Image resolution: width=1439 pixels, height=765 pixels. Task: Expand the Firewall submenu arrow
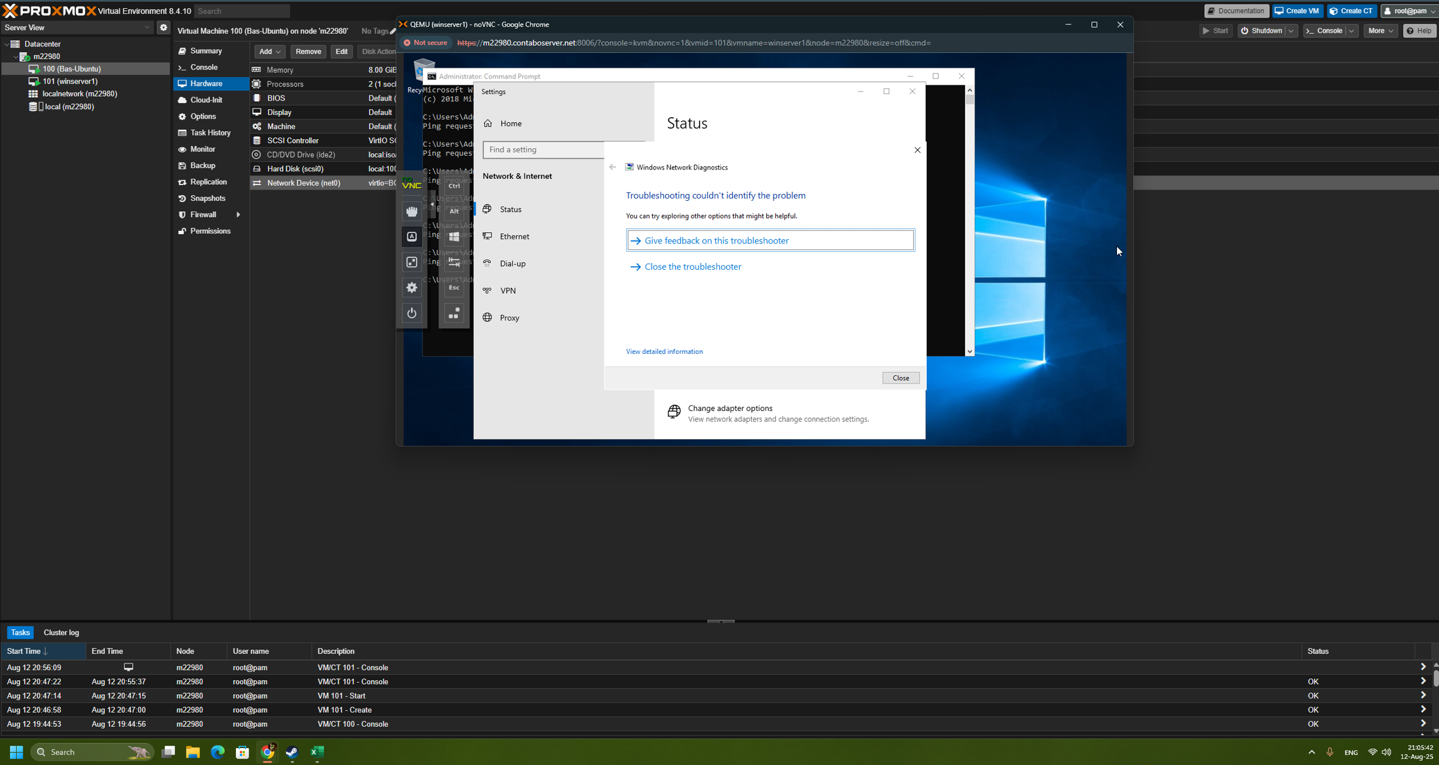coord(238,215)
